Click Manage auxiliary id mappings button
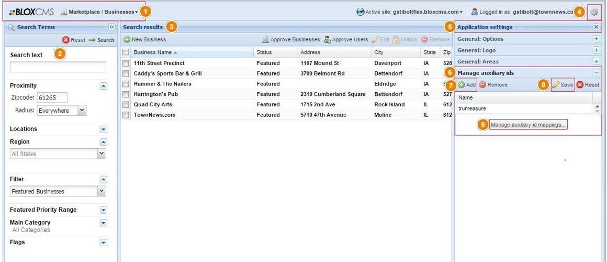The height and width of the screenshot is (262, 607). (529, 125)
